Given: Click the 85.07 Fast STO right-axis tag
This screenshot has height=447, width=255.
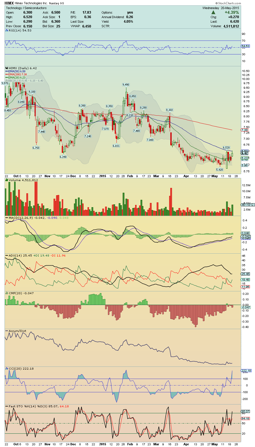Looking at the screenshot, I should (x=245, y=411).
